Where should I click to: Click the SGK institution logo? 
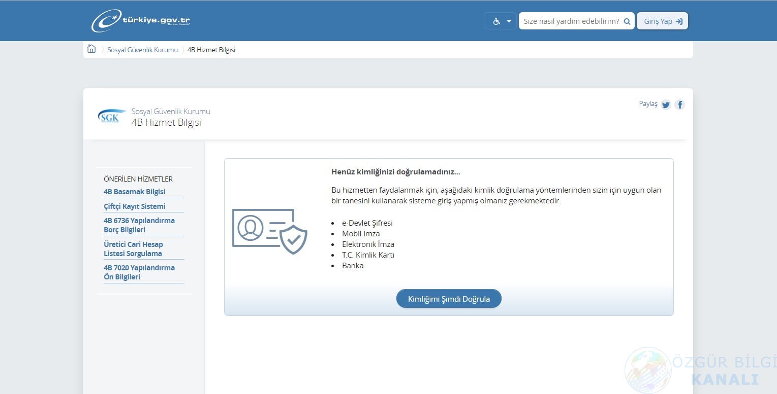coord(112,116)
